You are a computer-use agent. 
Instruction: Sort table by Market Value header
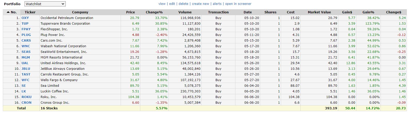click(319, 12)
